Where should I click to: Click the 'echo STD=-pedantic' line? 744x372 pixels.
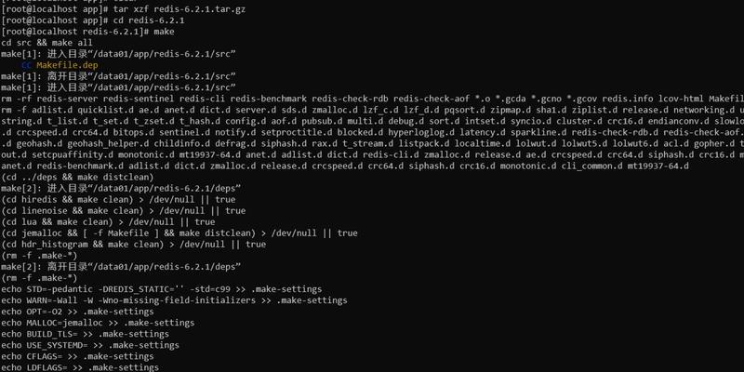[161, 289]
